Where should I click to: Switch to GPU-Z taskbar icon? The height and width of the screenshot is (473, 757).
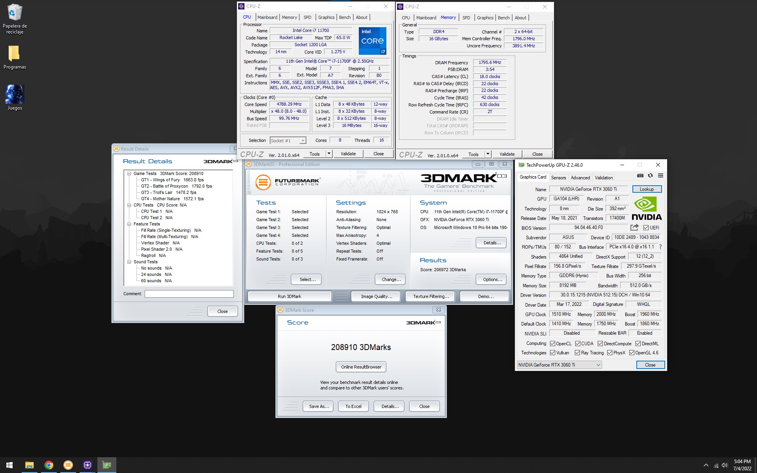(x=107, y=465)
